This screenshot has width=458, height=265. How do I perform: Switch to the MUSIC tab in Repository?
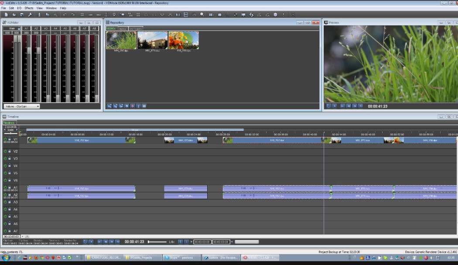[123, 29]
